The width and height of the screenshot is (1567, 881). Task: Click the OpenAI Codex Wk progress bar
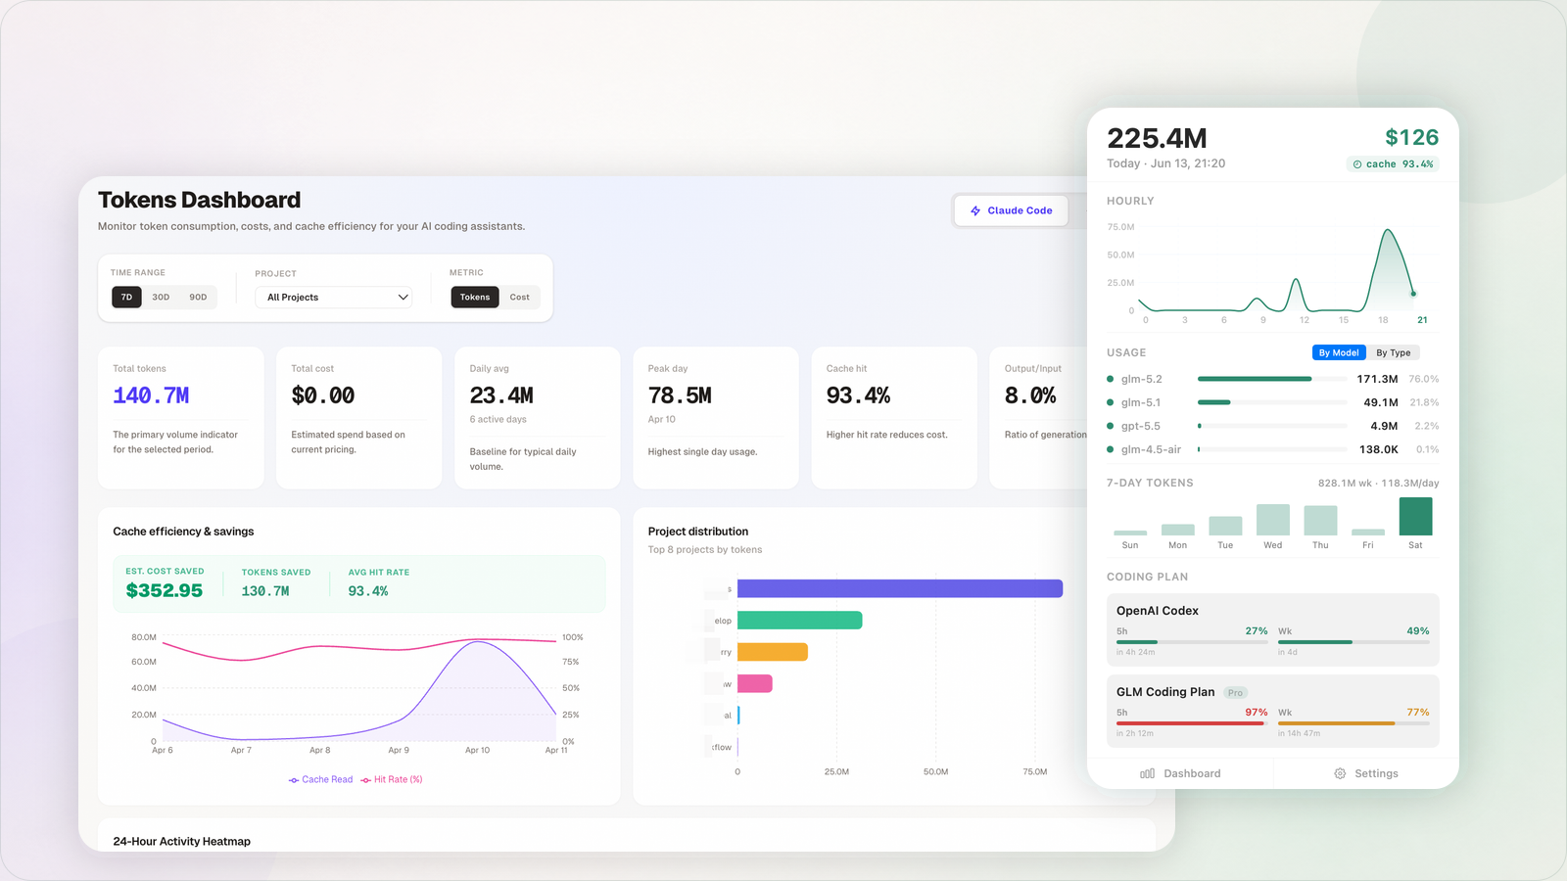point(1353,642)
